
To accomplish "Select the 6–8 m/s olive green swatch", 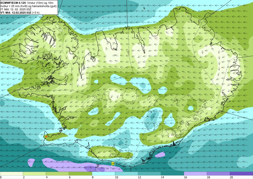I will pyautogui.click(x=80, y=174).
